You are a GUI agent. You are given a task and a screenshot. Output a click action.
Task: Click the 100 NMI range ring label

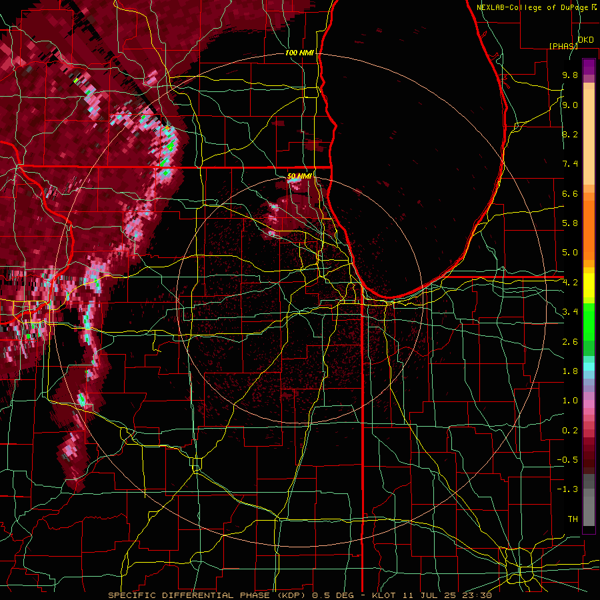tap(299, 53)
